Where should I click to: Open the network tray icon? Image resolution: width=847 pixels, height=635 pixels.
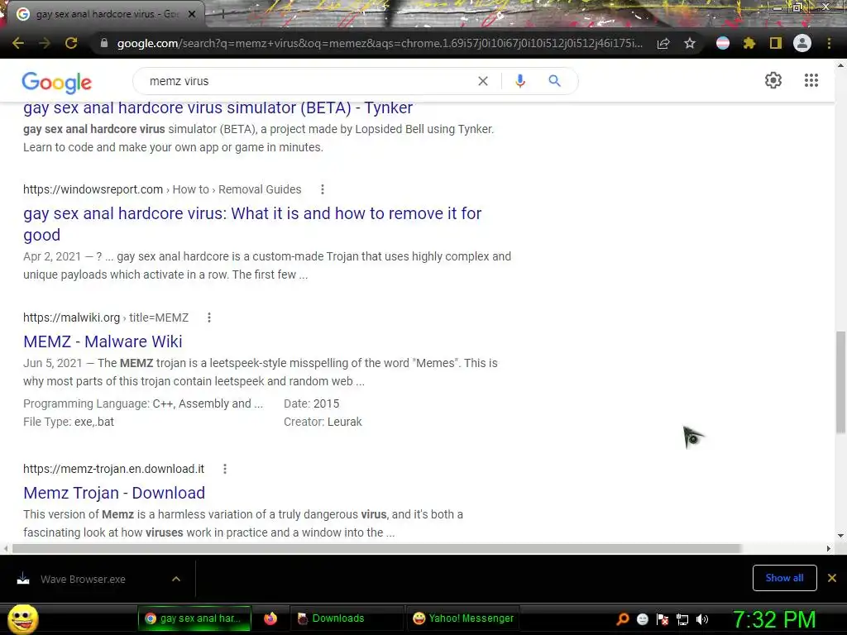click(x=682, y=619)
